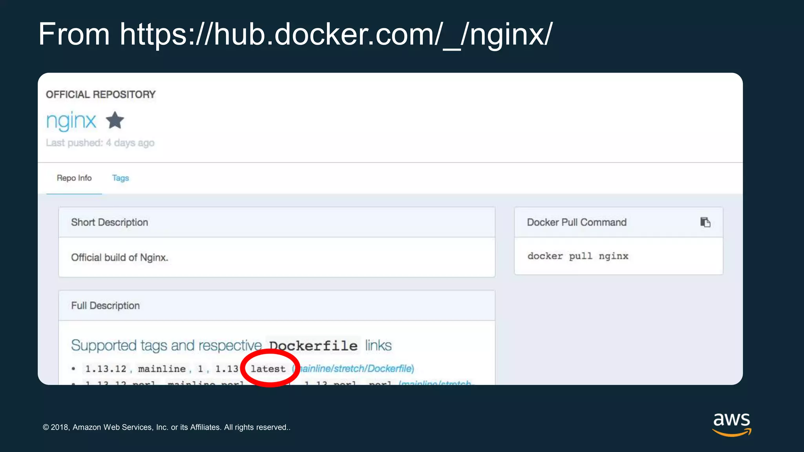The width and height of the screenshot is (804, 452).
Task: Open the nginx repository title link
Action: click(71, 121)
